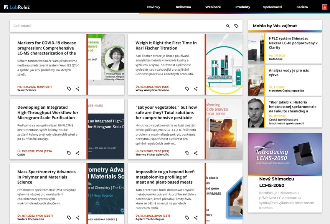Click the 'Waters Corporation' organizer label
This screenshot has height=224, width=330.
pyautogui.click(x=31, y=219)
